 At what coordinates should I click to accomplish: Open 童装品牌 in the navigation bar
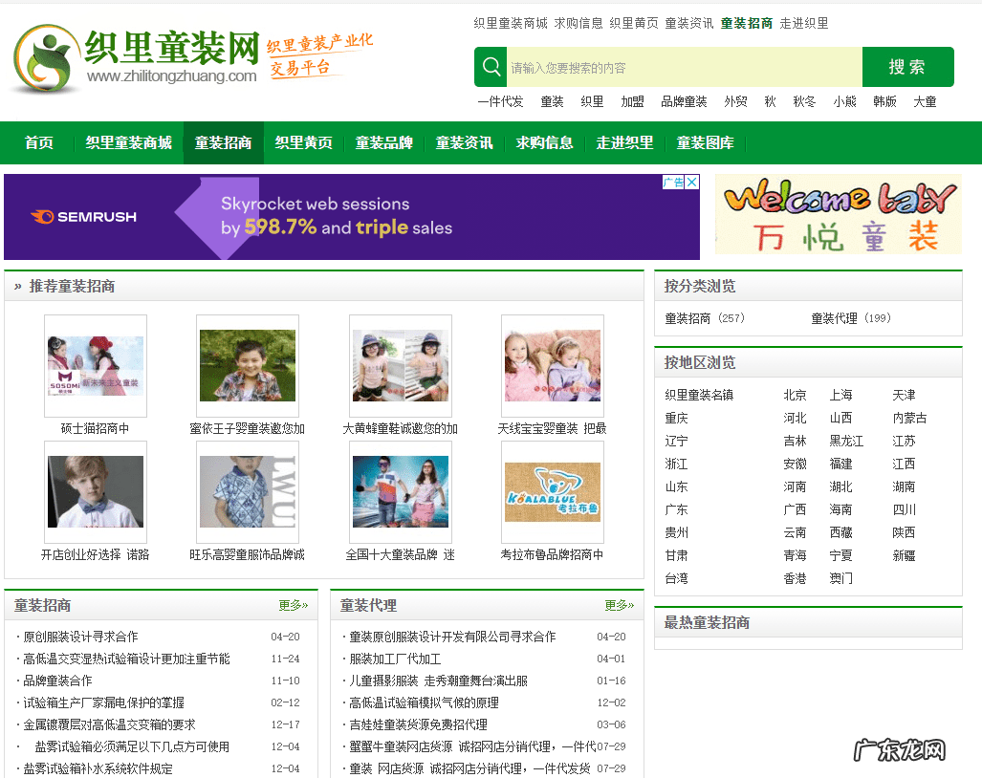click(382, 142)
